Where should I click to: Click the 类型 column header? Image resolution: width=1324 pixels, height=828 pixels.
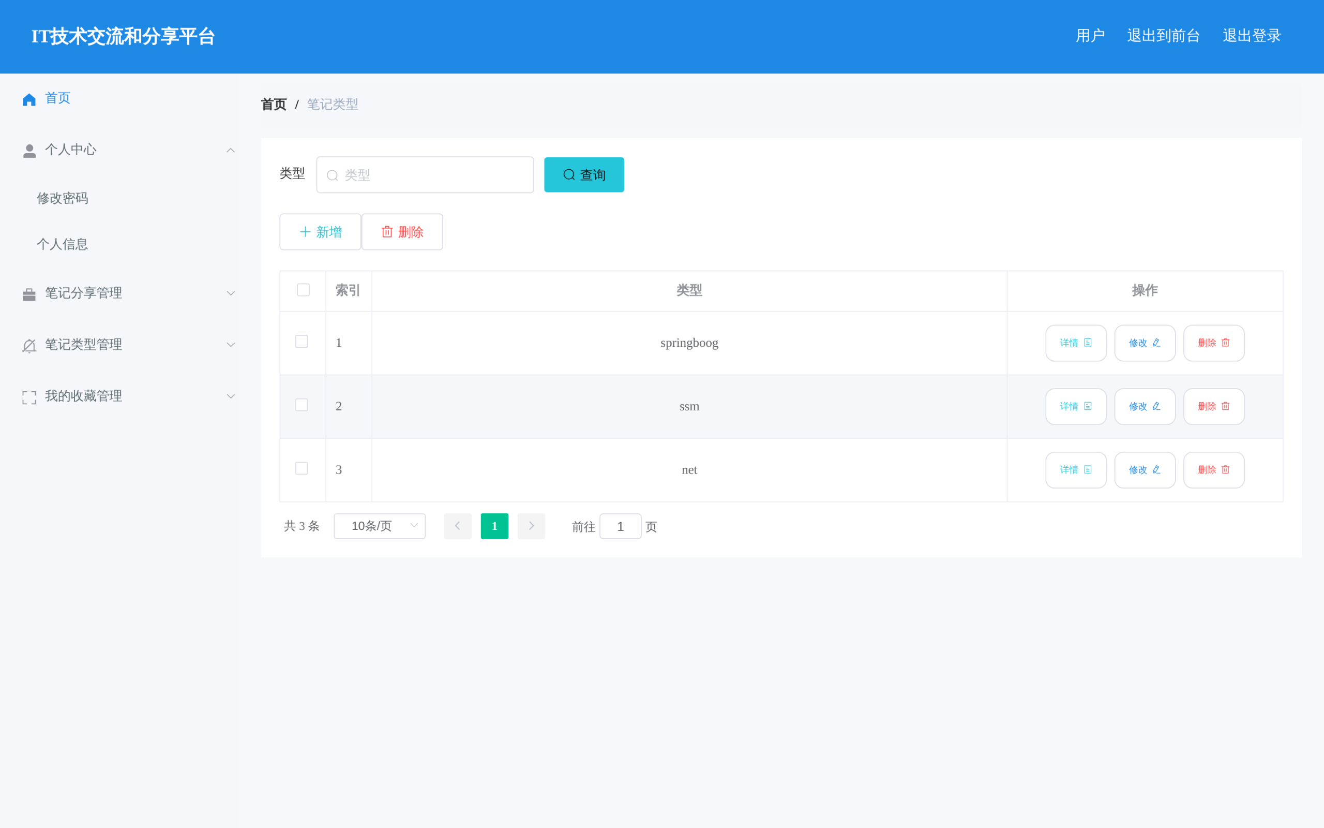pos(689,290)
